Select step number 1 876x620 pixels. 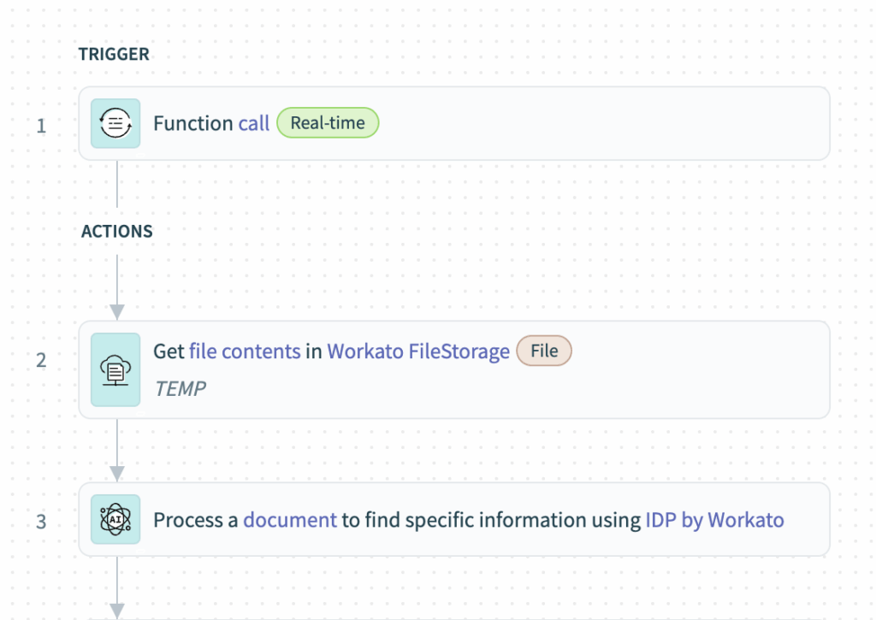(x=41, y=126)
